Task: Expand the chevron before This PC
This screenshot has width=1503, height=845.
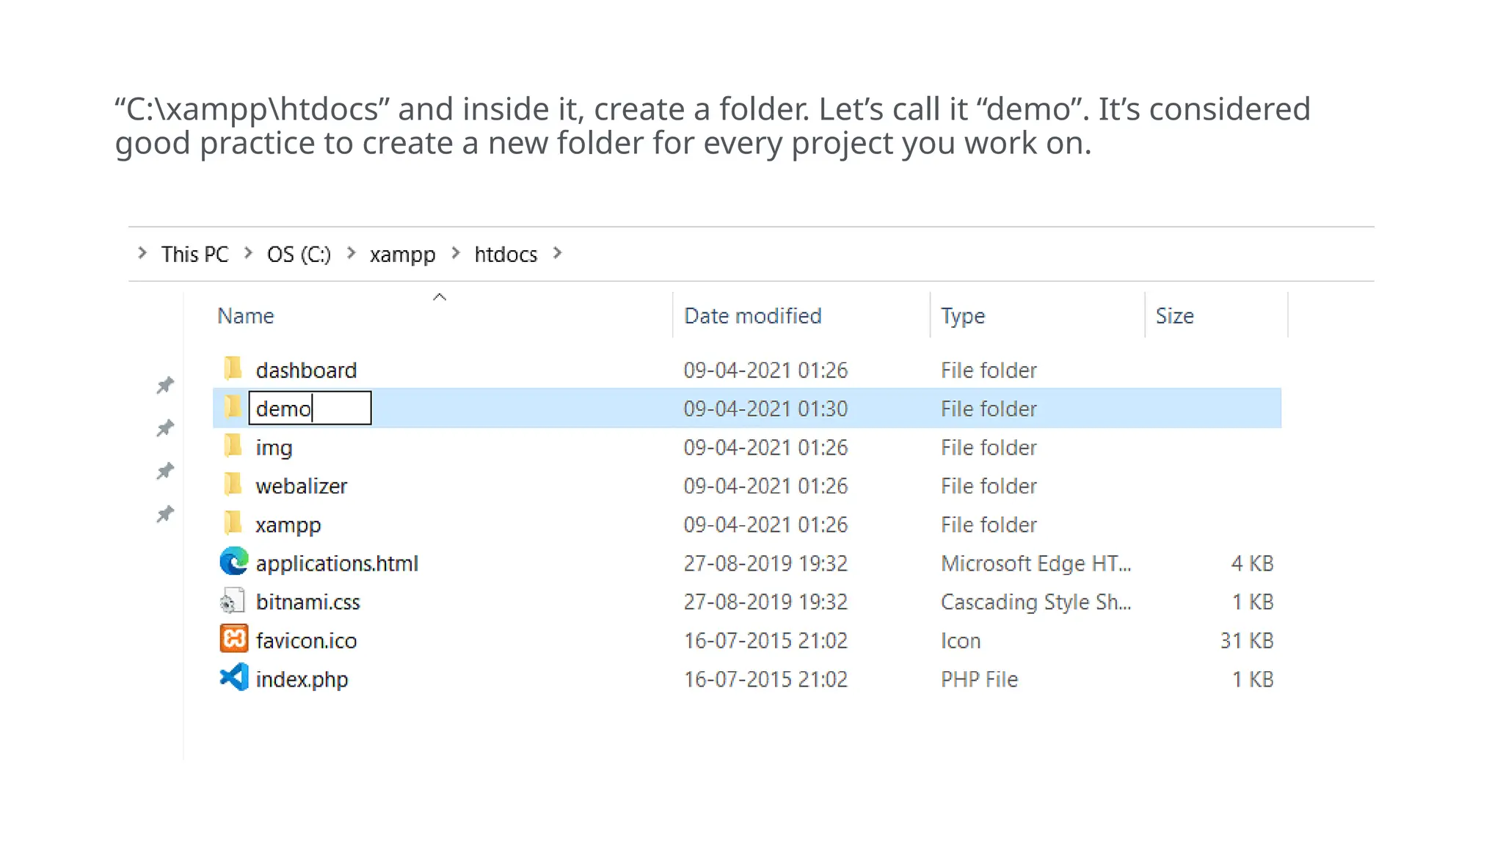Action: 142,253
